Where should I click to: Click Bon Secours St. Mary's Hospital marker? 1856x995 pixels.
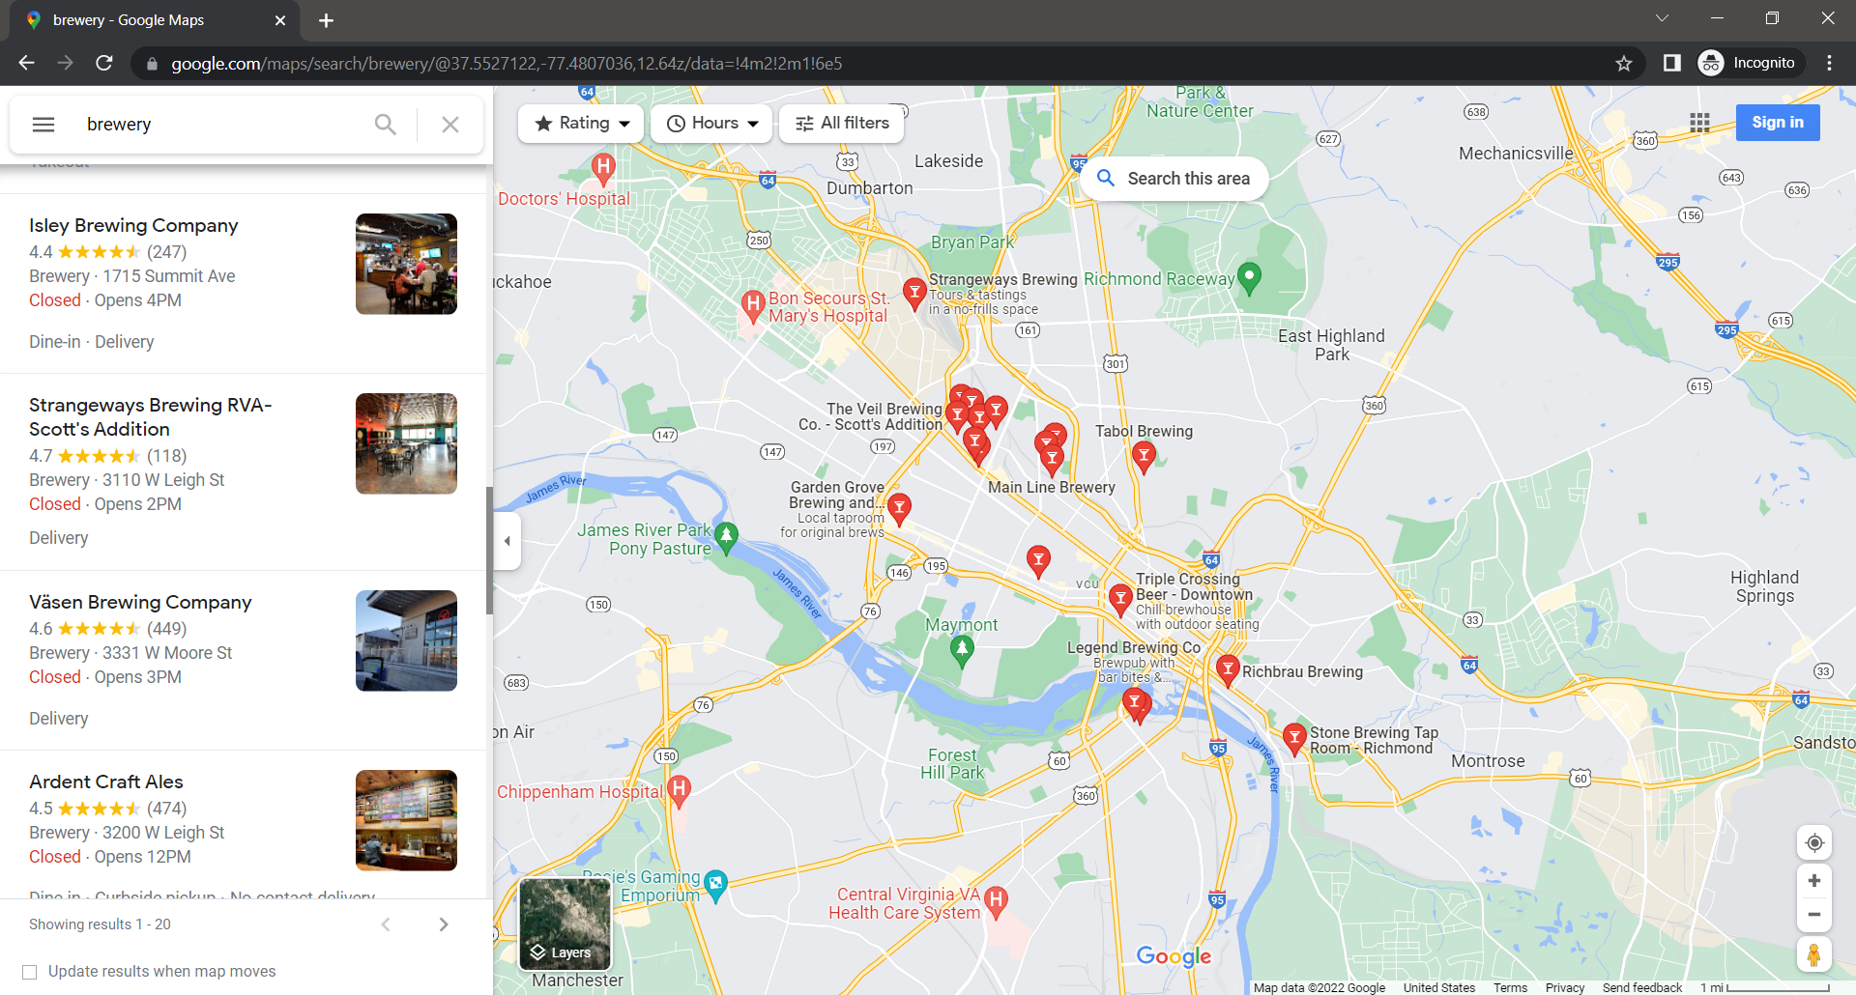coord(753,306)
